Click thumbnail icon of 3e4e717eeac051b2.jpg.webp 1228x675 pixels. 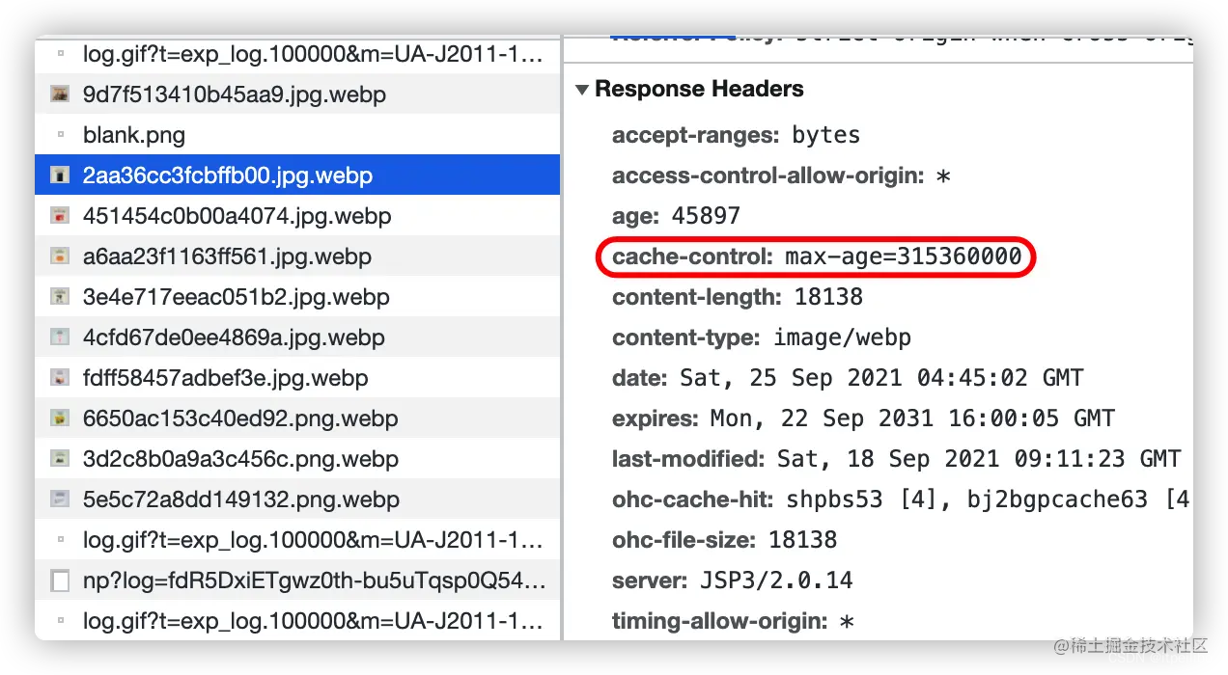(60, 297)
